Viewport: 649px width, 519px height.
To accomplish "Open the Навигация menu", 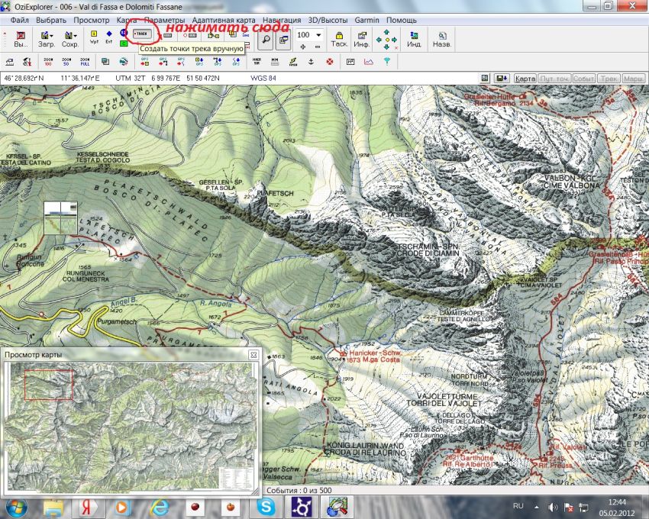I will pyautogui.click(x=280, y=19).
